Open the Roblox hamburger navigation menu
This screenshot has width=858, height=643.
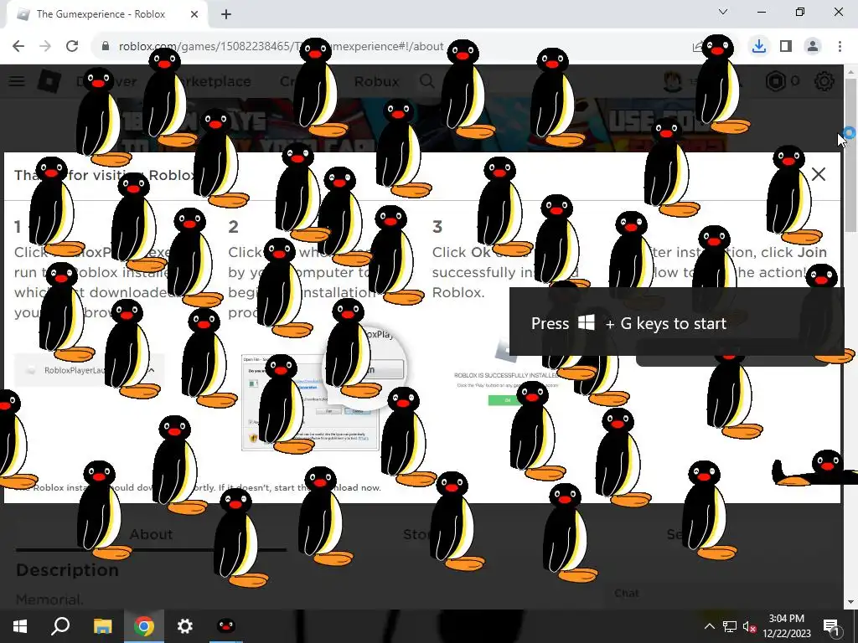point(17,81)
